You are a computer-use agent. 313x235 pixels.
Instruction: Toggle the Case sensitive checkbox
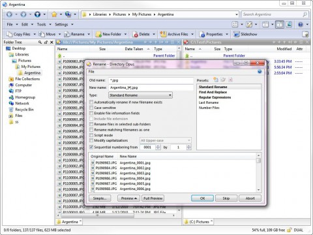91,108
